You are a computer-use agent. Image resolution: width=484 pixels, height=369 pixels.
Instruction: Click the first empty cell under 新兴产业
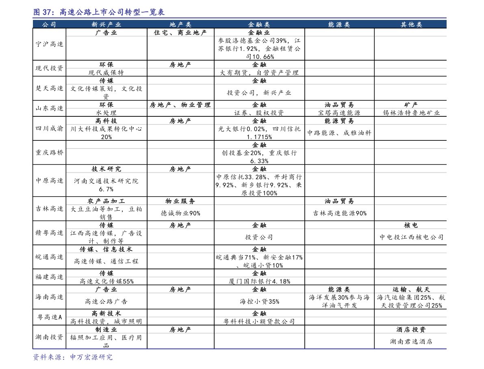coord(106,32)
